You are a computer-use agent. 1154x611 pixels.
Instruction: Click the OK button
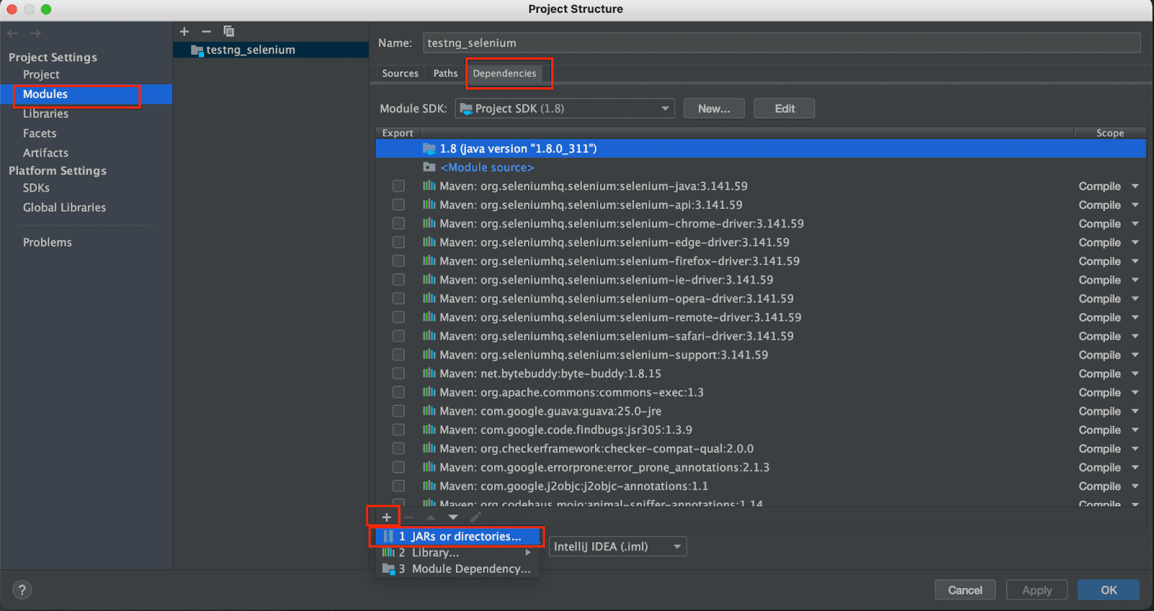coord(1109,590)
